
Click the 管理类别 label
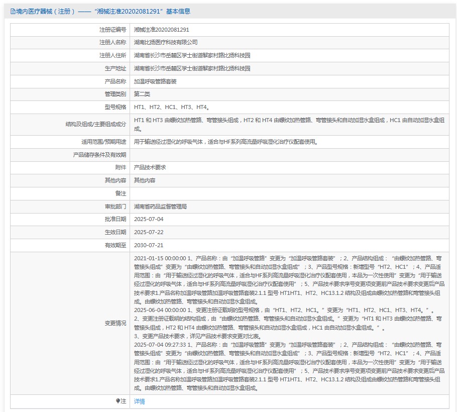tap(116, 94)
